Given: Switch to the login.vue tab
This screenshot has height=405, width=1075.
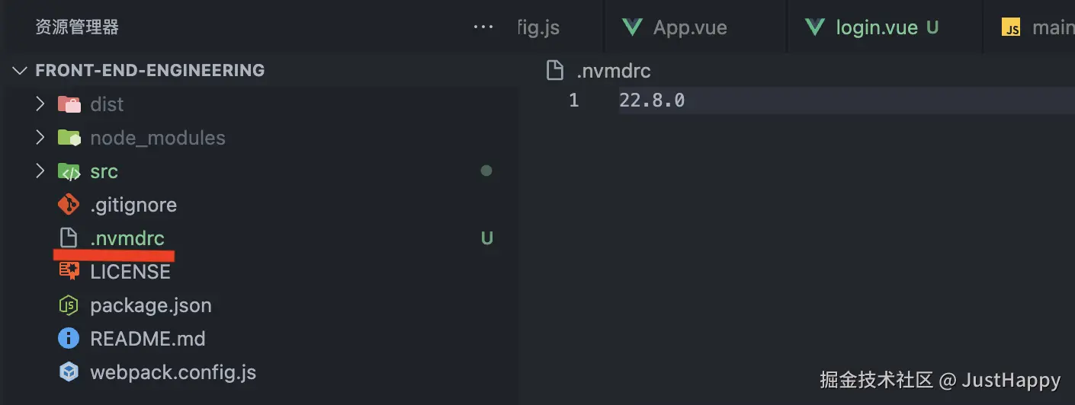Looking at the screenshot, I should point(876,28).
